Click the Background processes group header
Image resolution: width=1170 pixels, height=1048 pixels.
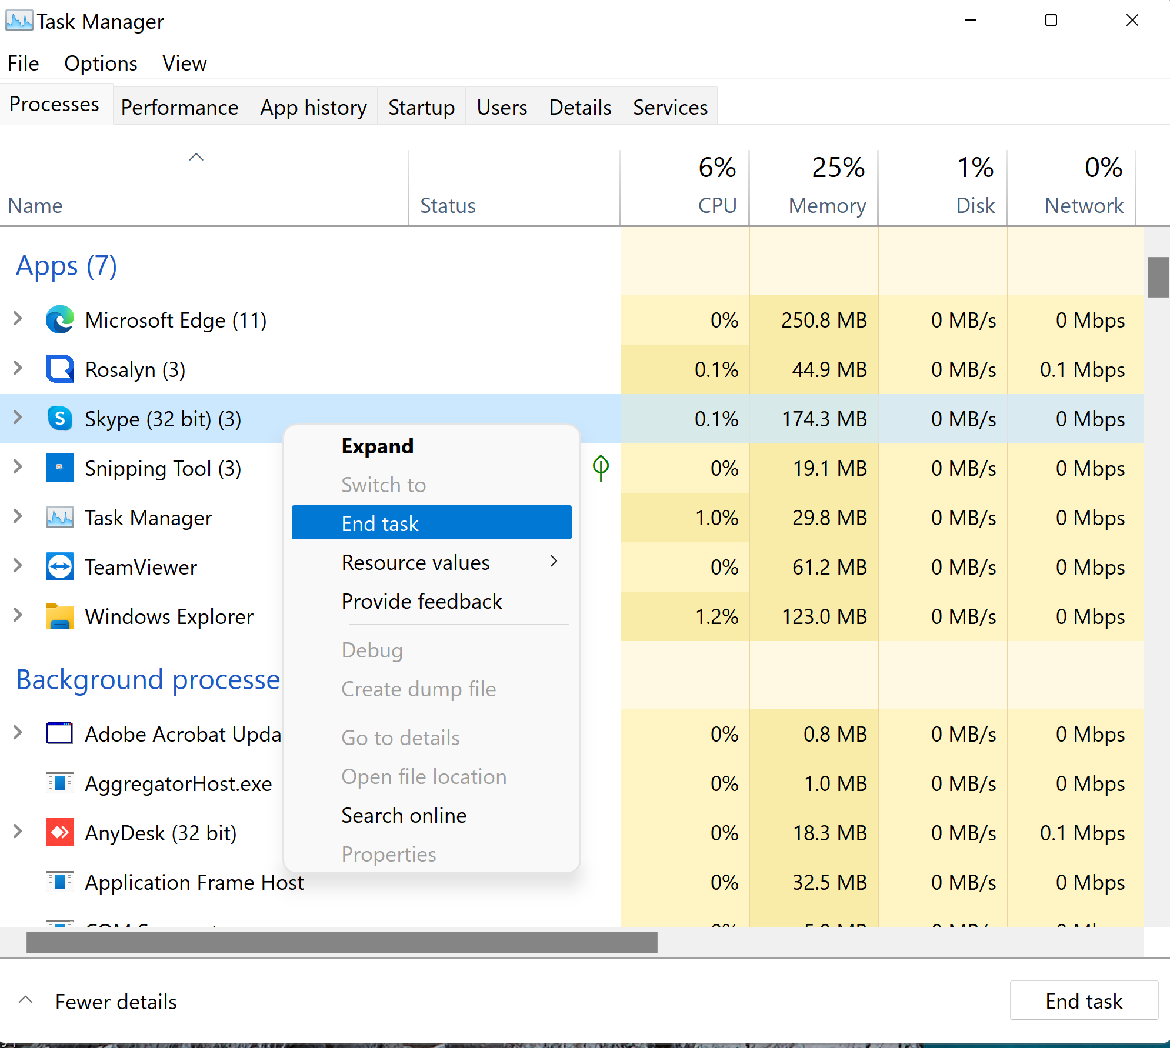[x=149, y=680]
